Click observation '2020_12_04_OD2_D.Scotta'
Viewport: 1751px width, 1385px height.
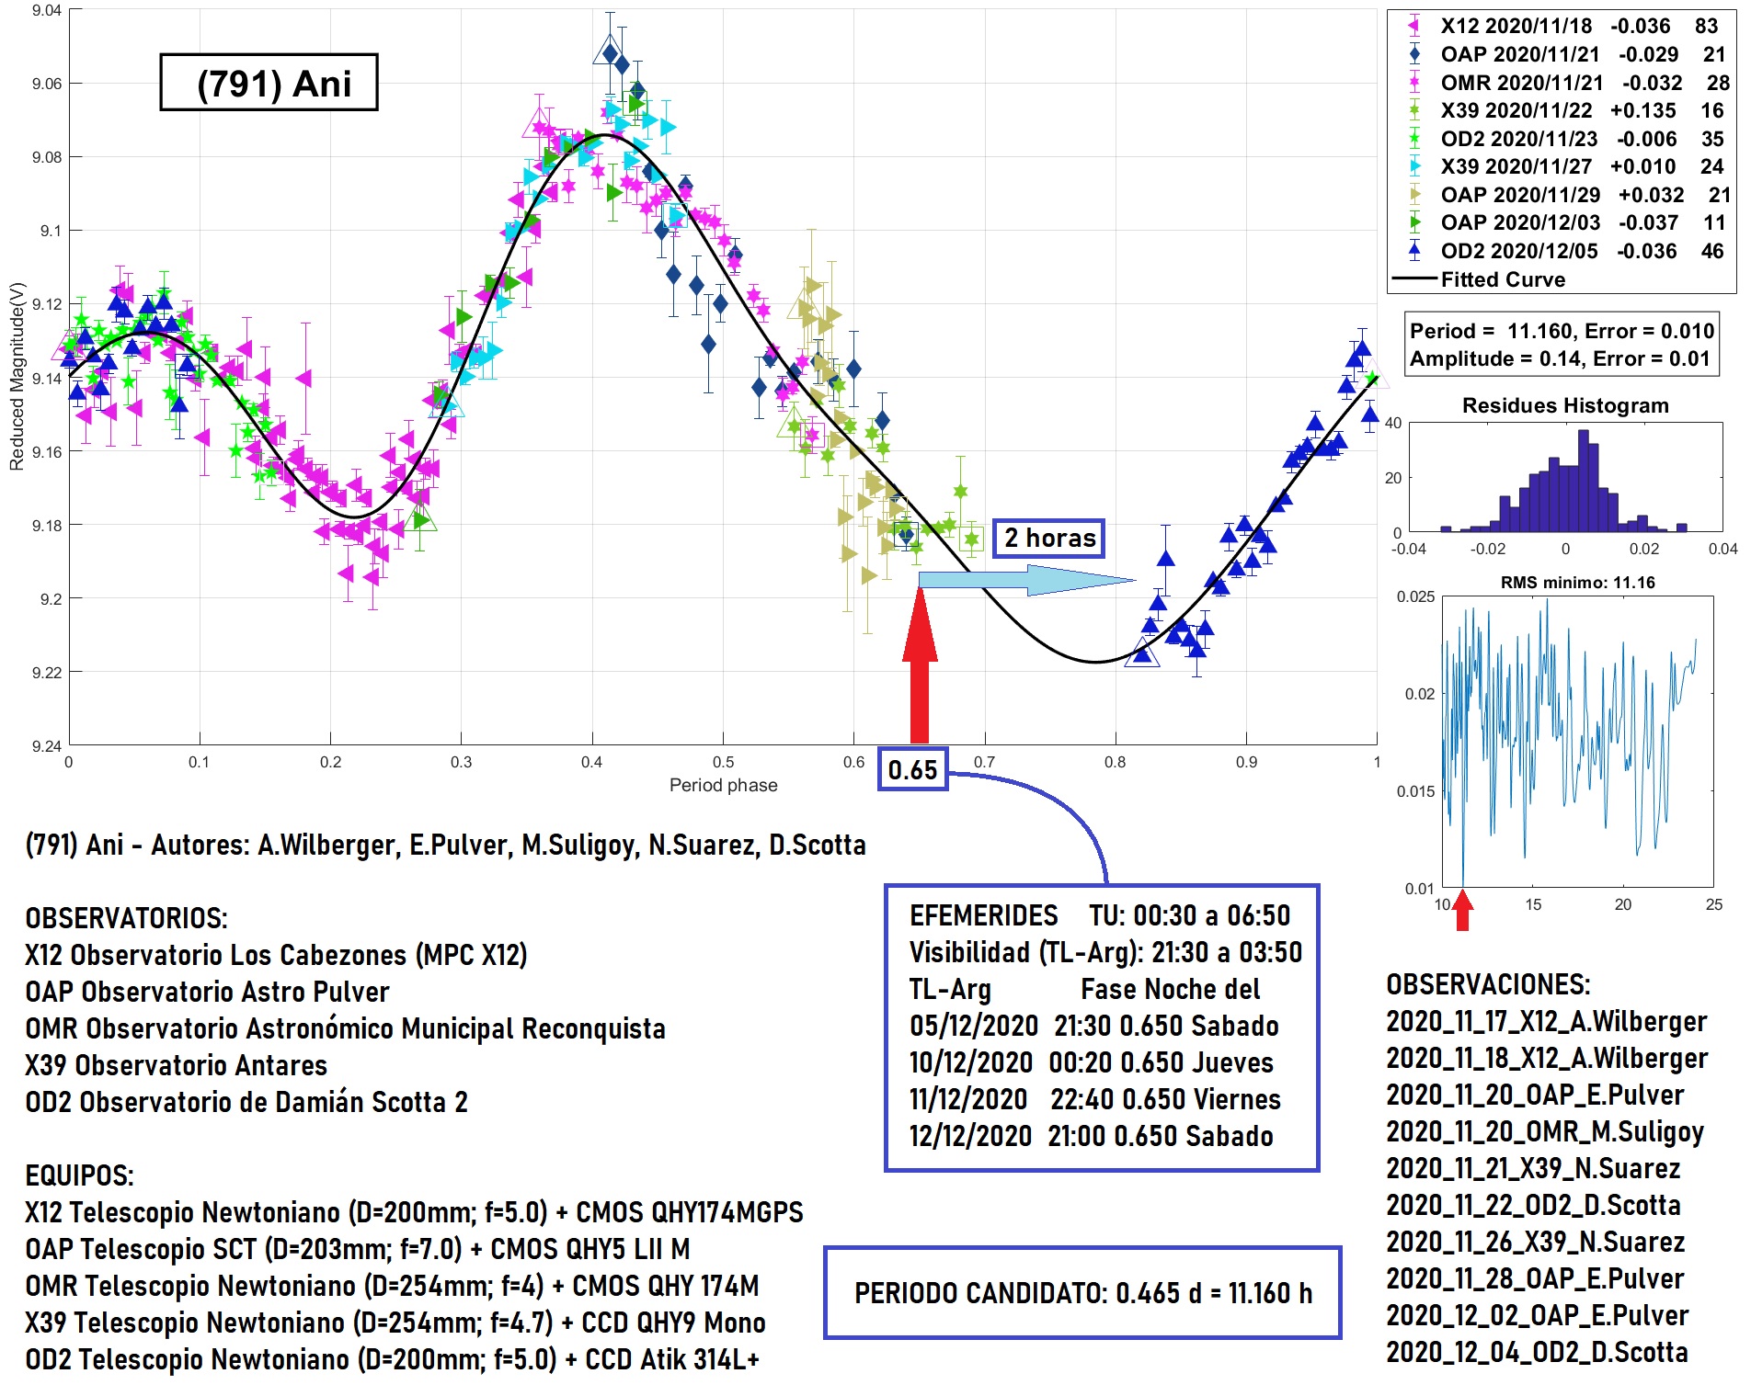(1537, 1352)
